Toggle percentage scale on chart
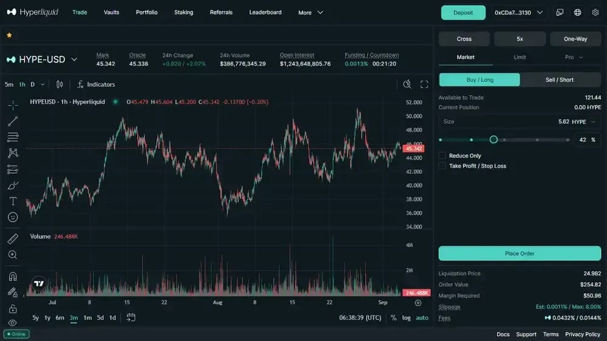 394,317
